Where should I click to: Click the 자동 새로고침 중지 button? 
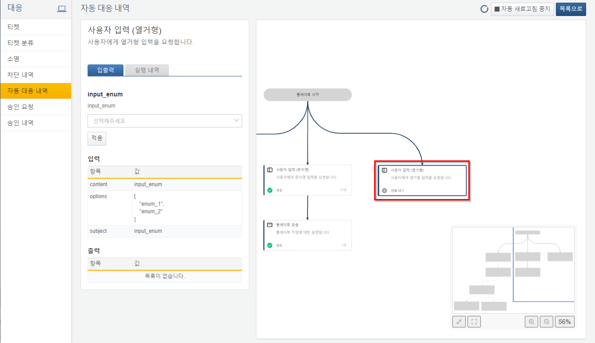[x=523, y=9]
